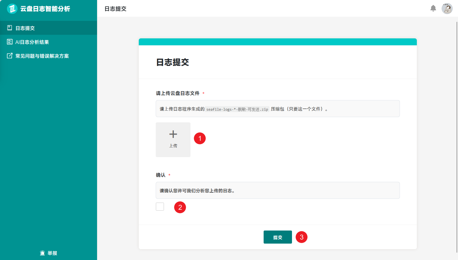Check the log analysis confirmation checkbox
The height and width of the screenshot is (260, 458).
point(160,207)
